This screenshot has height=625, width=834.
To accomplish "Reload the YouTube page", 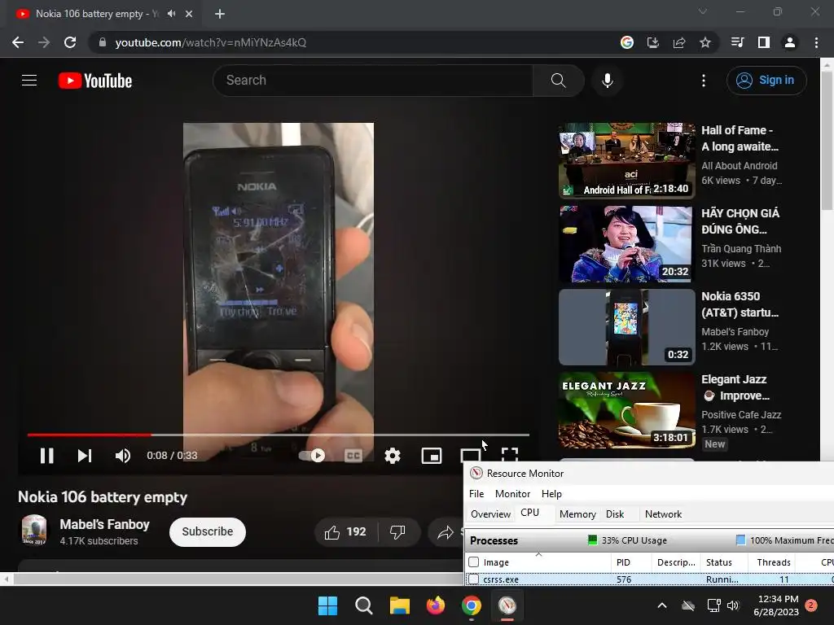I will coord(70,42).
